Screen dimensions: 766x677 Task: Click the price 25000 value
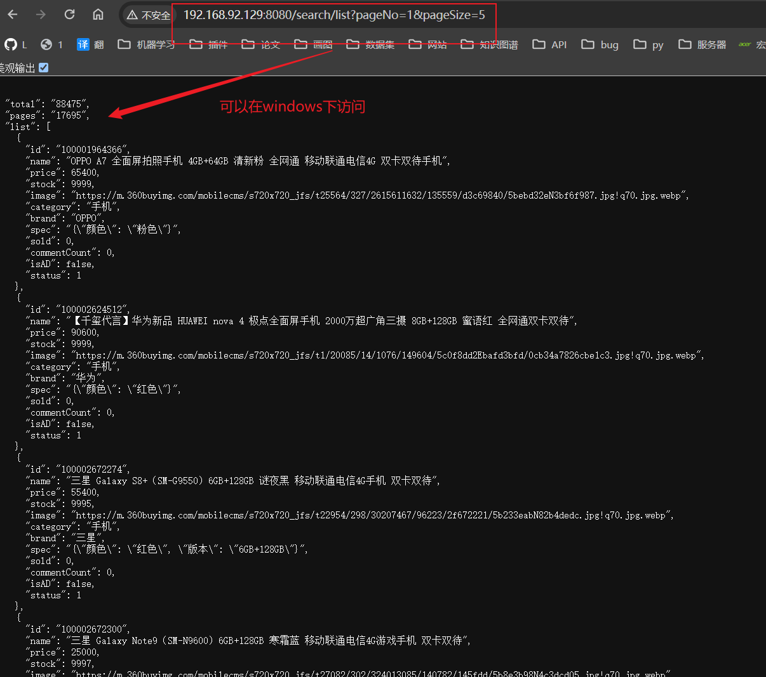coord(85,652)
